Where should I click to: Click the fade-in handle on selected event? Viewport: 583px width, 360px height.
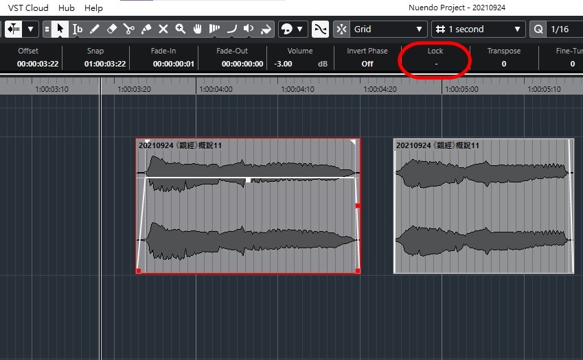click(x=147, y=141)
